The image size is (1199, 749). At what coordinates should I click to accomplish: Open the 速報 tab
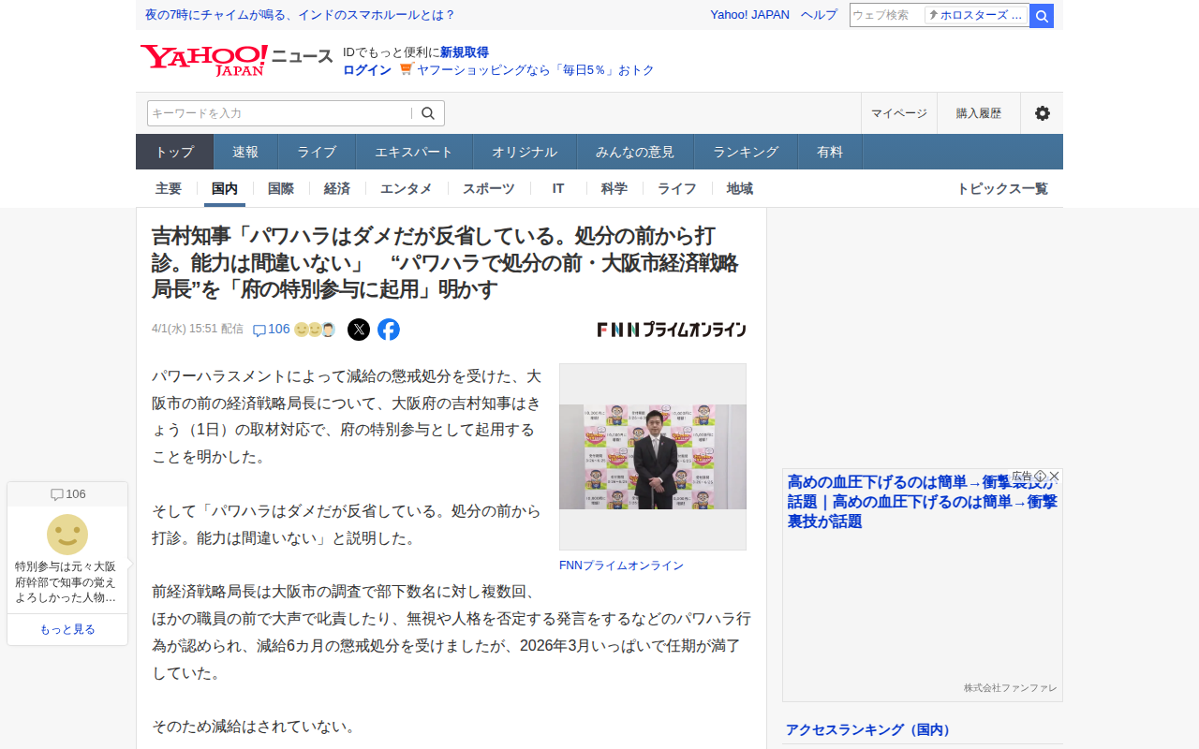point(245,152)
